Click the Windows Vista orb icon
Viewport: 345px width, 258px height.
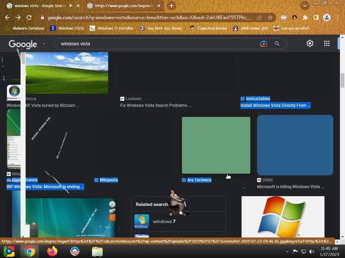[14, 91]
